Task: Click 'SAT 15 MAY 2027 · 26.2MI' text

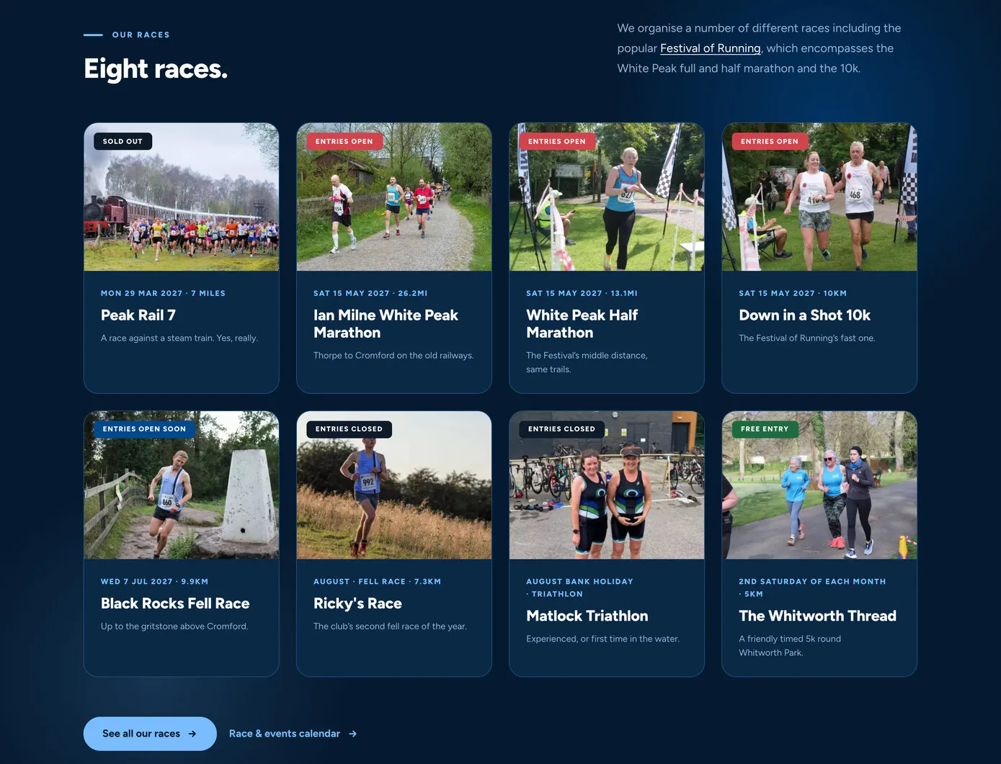Action: tap(370, 293)
